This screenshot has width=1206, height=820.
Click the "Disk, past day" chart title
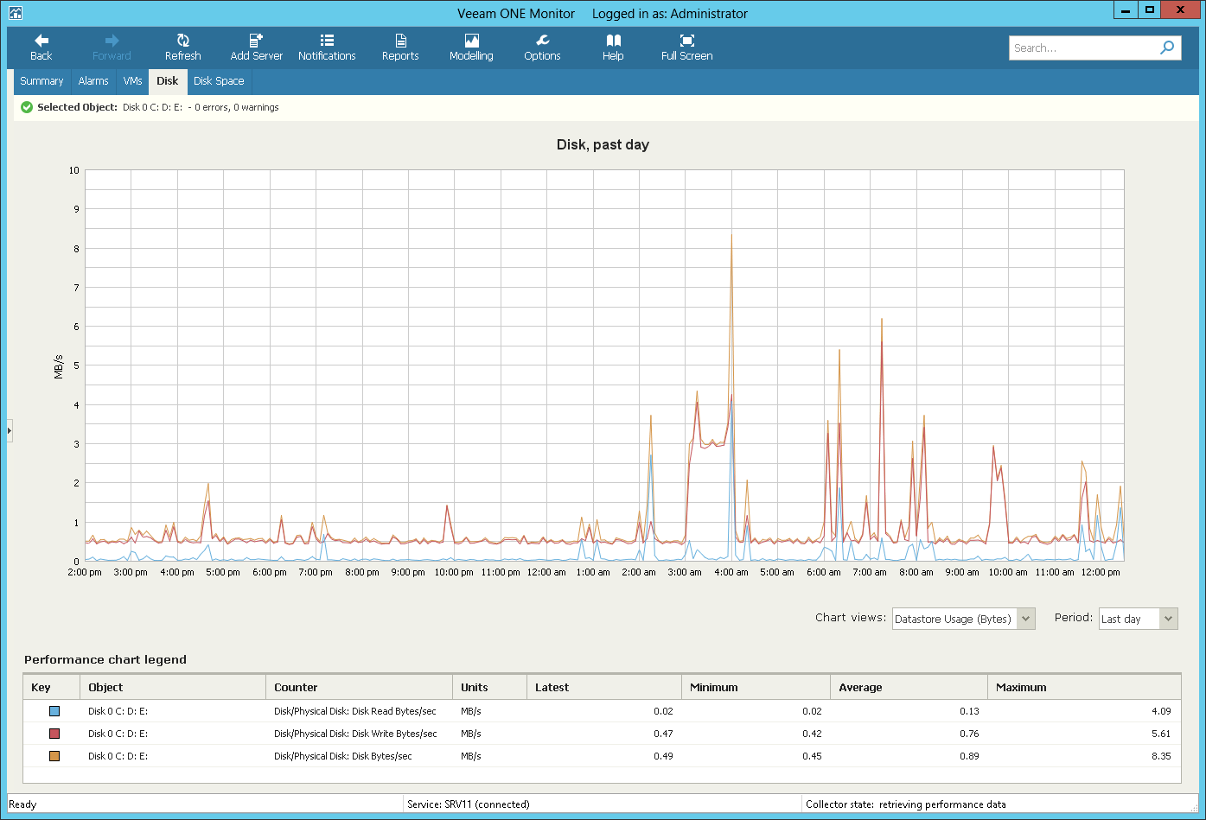[603, 144]
